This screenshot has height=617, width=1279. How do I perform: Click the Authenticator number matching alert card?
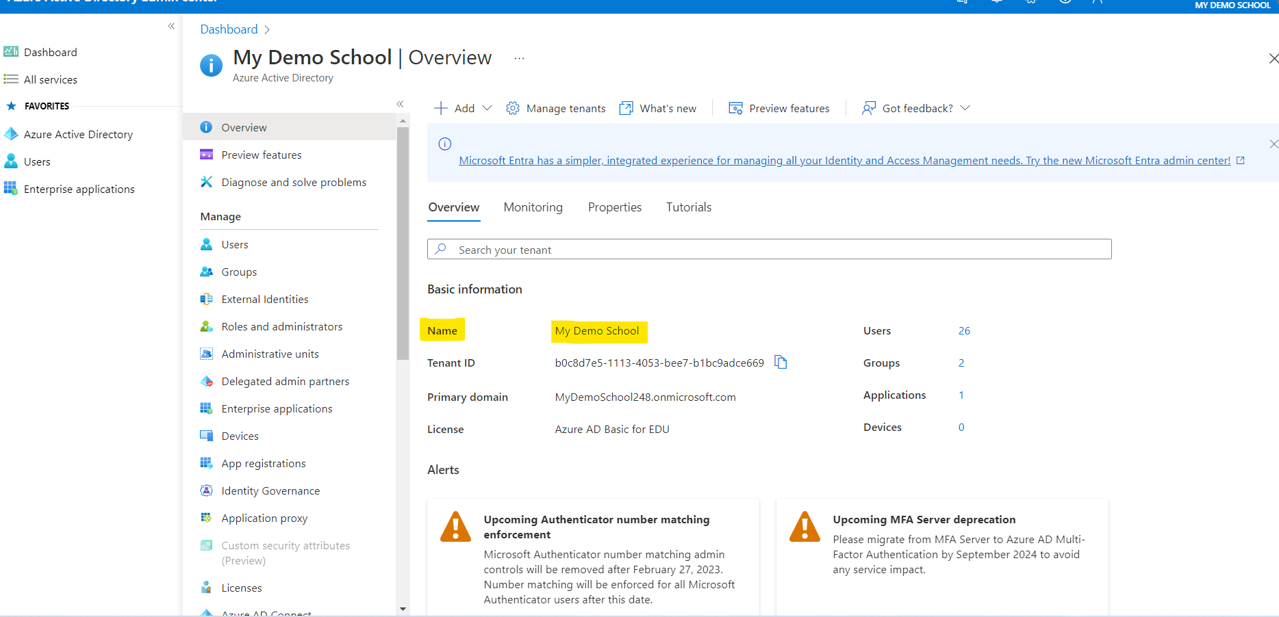click(593, 557)
